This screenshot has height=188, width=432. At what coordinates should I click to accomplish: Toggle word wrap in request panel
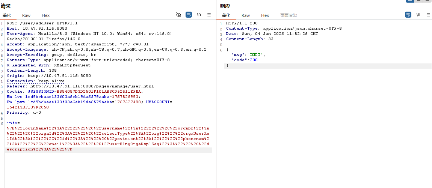click(189, 15)
